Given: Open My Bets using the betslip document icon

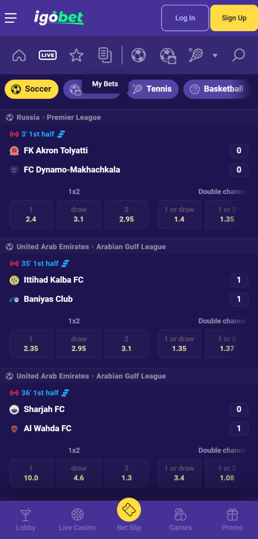Looking at the screenshot, I should pos(105,55).
